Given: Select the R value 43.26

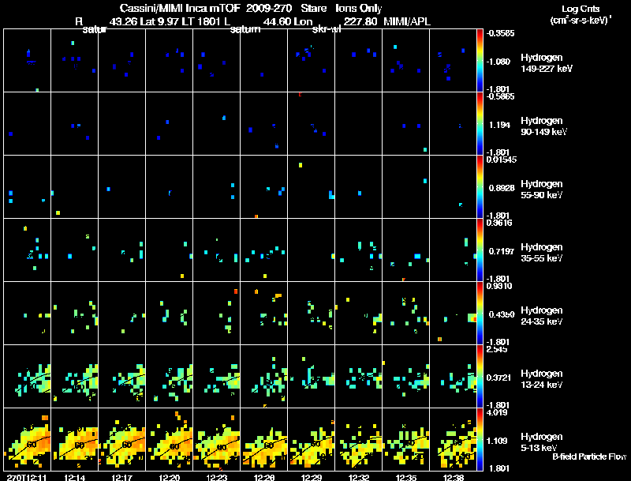Looking at the screenshot, I should (x=122, y=21).
